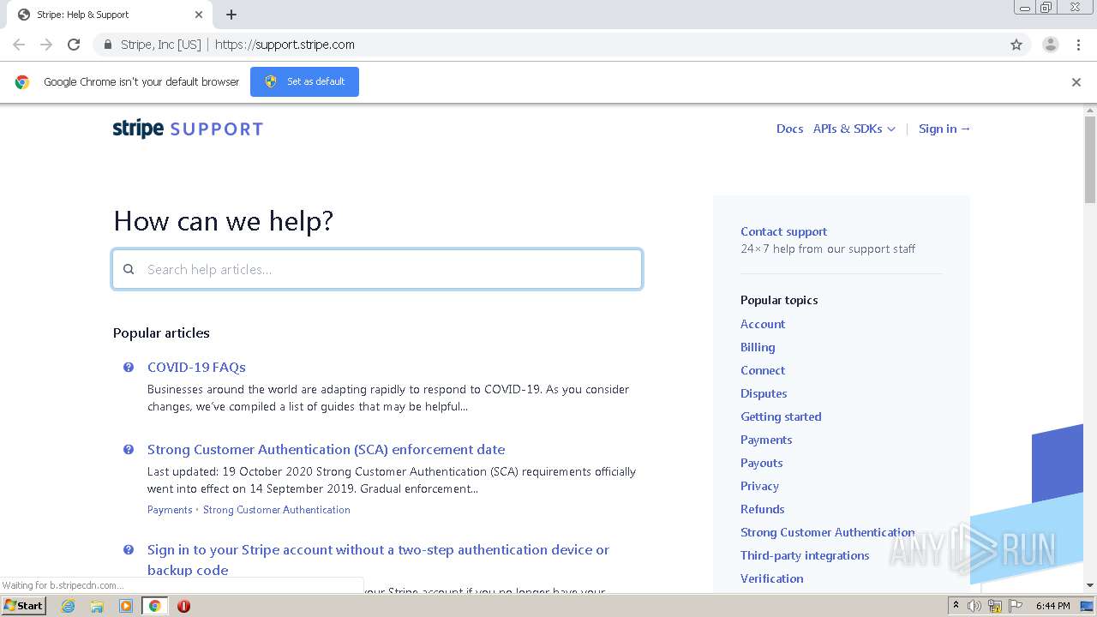Select the Disputes topic
The width and height of the screenshot is (1097, 617).
[764, 393]
